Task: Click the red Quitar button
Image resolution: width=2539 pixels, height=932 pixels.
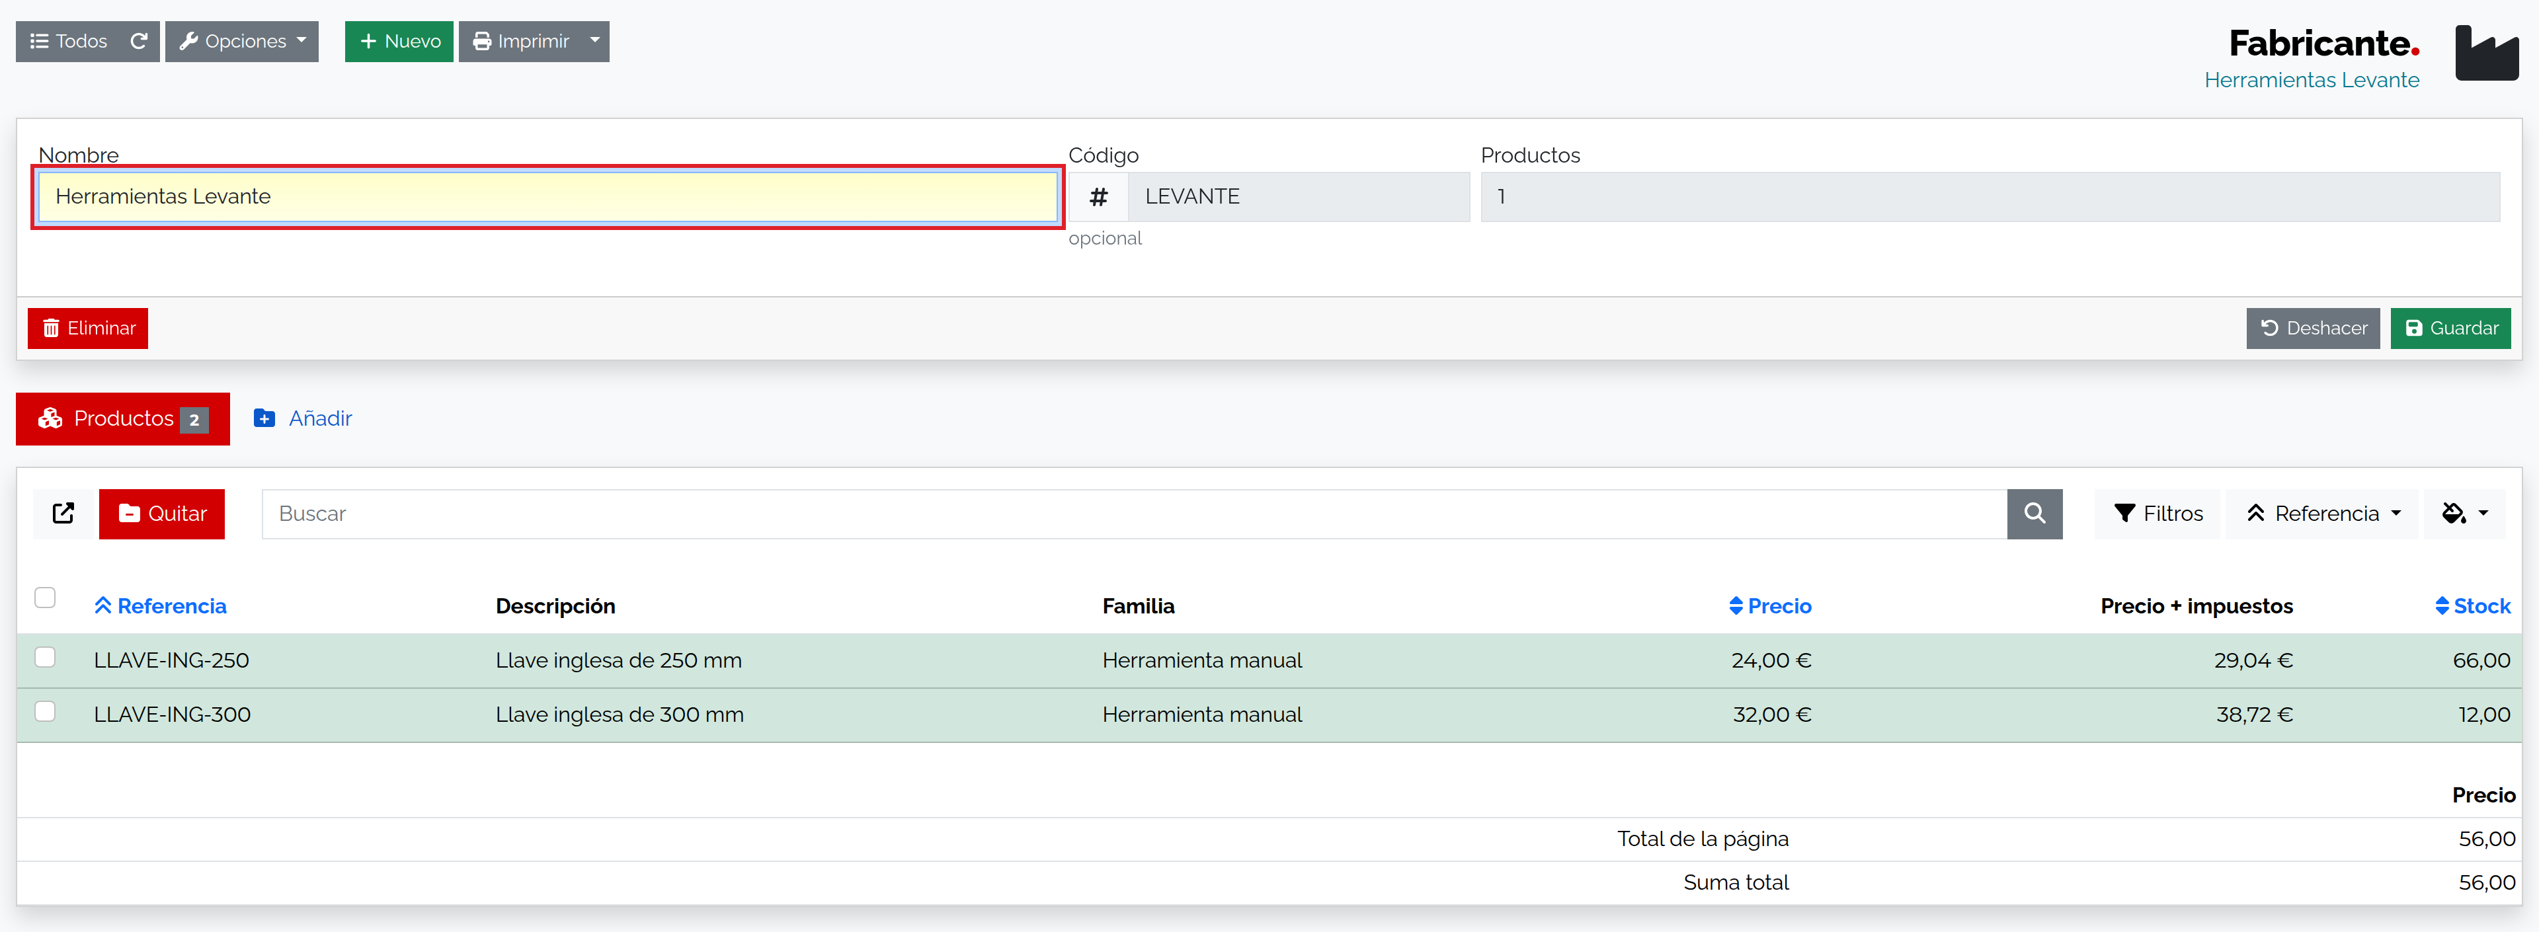Action: pos(161,514)
